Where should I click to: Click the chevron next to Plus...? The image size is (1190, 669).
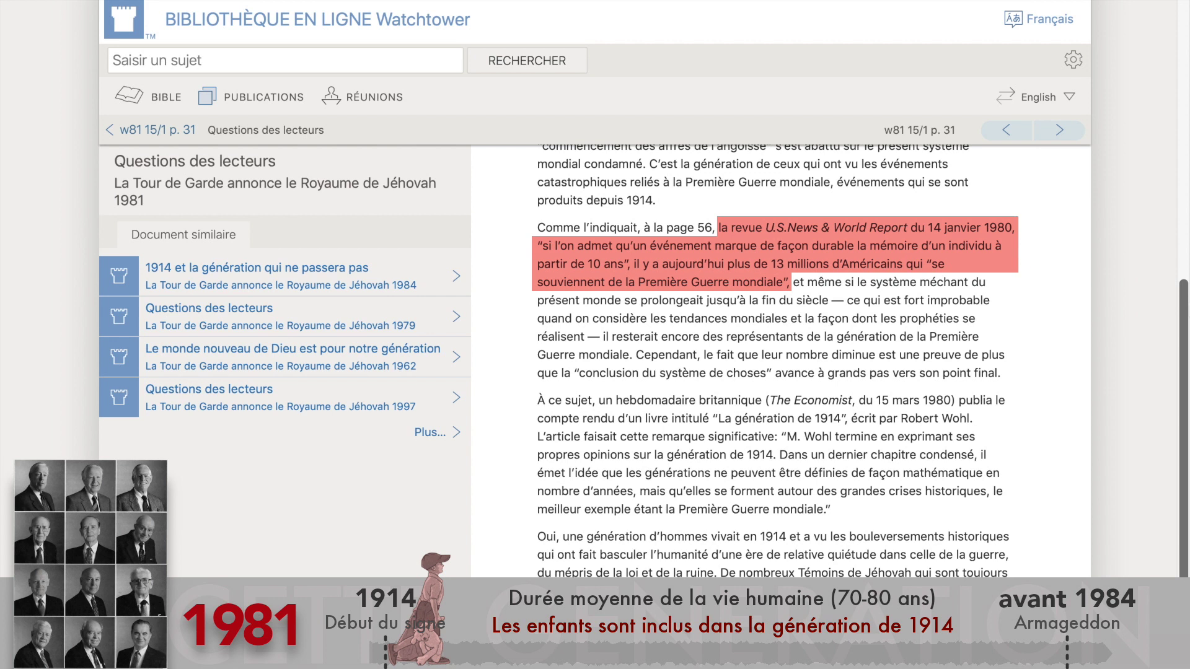(456, 432)
